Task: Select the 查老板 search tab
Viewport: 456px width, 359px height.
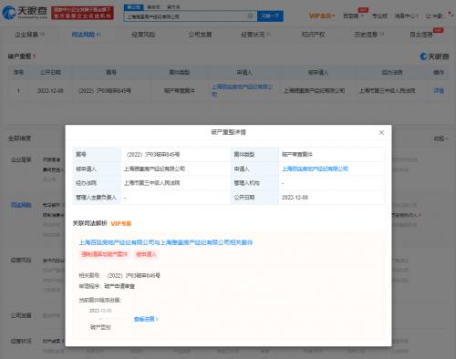Action: [x=153, y=7]
